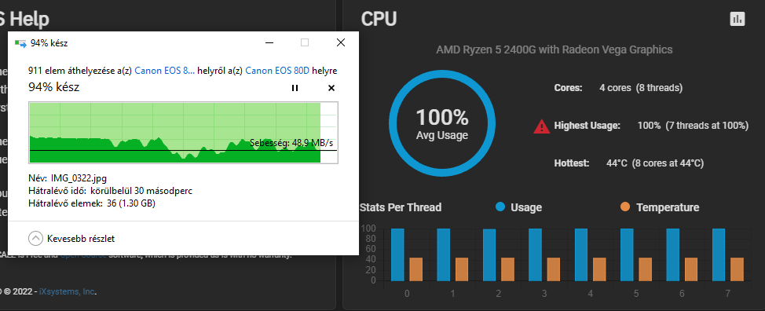This screenshot has width=765, height=311.
Task: Click the file transfer dialog icon
Action: click(20, 43)
